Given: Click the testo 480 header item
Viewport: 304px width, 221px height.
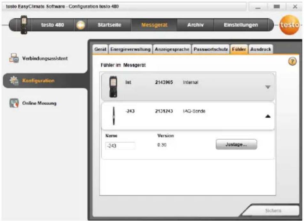Looking at the screenshot, I should [x=52, y=25].
